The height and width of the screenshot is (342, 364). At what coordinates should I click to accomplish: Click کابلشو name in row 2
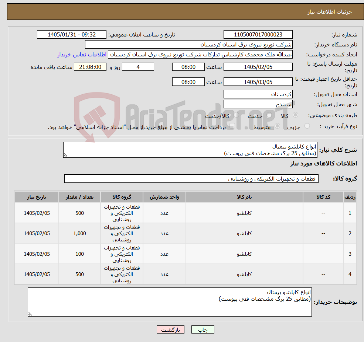[244, 233]
